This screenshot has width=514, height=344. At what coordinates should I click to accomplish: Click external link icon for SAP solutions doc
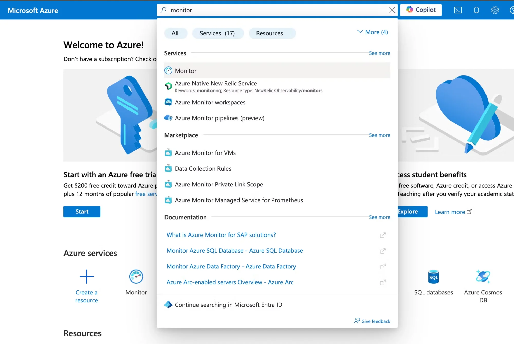pyautogui.click(x=383, y=235)
